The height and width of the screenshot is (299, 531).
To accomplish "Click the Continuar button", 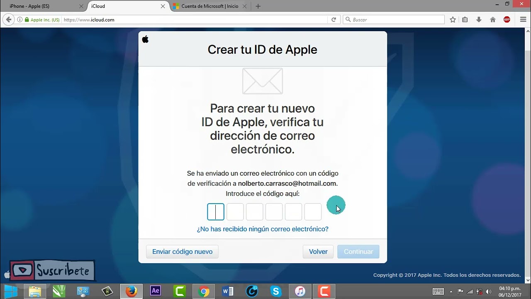I will (x=358, y=252).
